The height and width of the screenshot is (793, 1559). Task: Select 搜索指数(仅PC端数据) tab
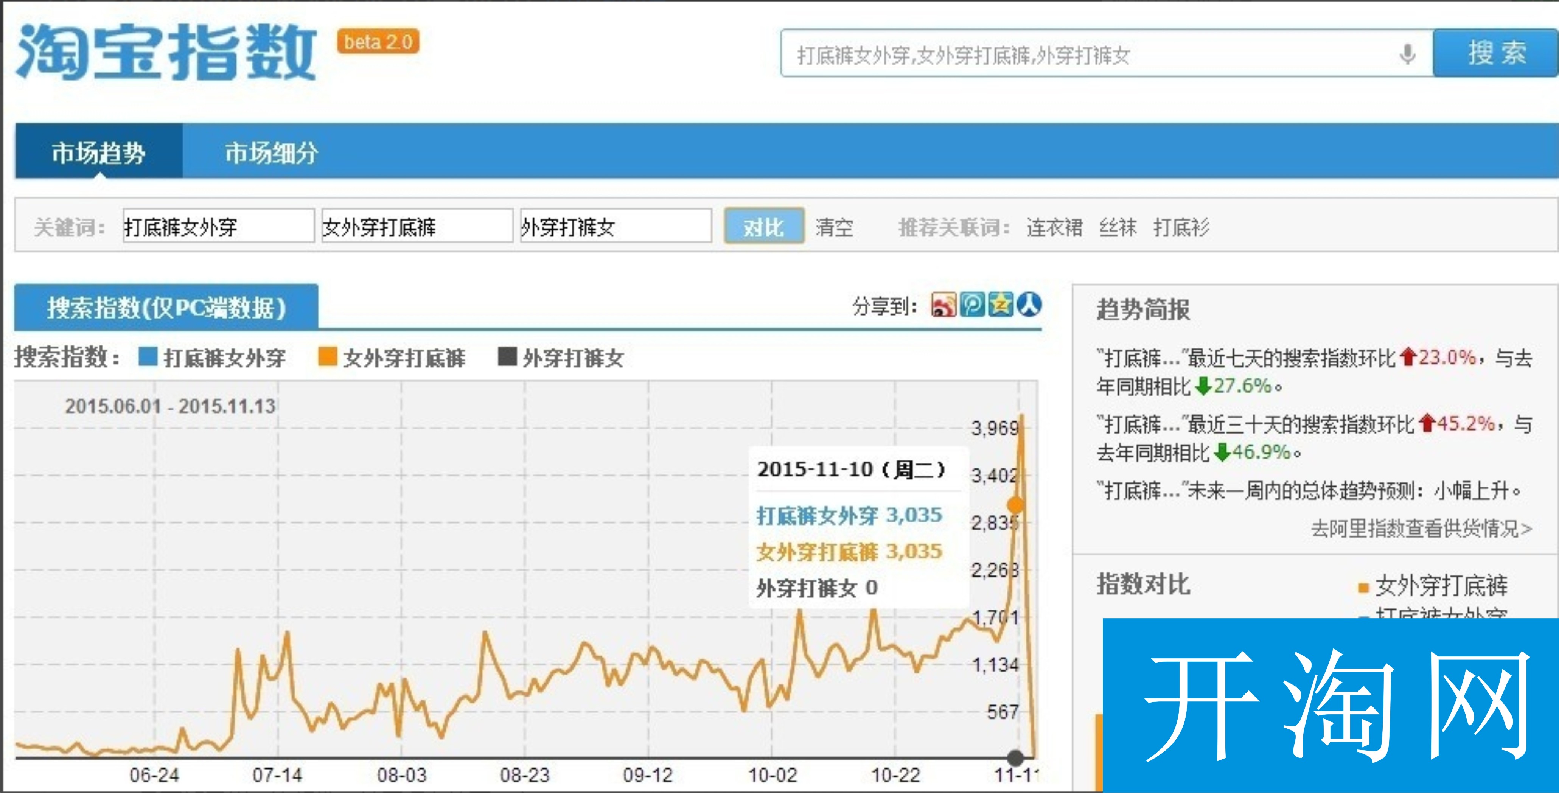[166, 307]
